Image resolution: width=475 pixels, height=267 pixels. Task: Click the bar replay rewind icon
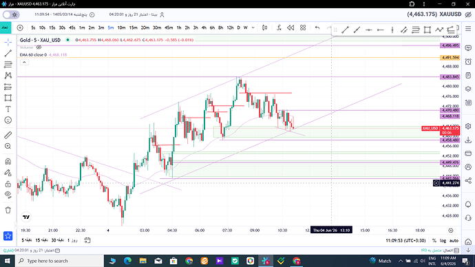[x=291, y=28]
